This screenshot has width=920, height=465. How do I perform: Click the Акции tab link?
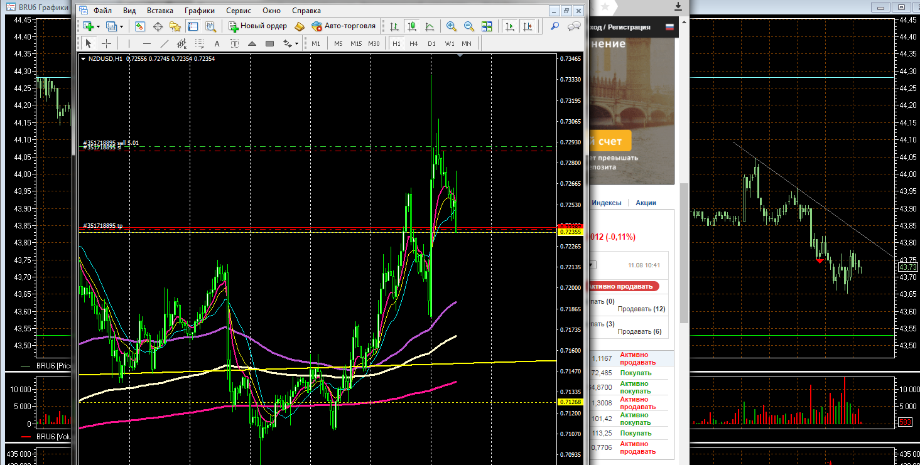click(x=646, y=203)
